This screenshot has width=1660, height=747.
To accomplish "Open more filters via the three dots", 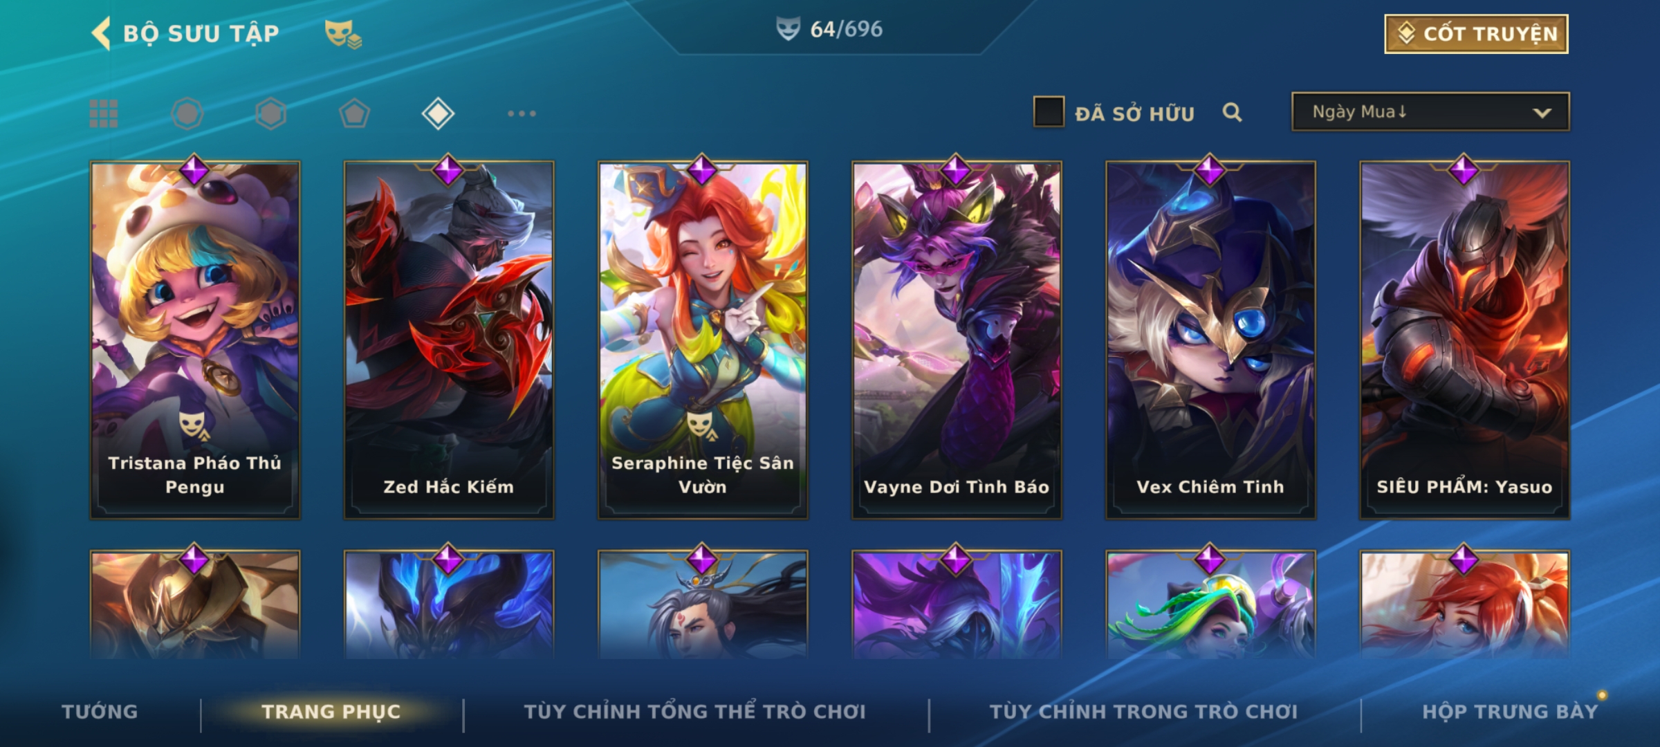I will click(x=522, y=113).
